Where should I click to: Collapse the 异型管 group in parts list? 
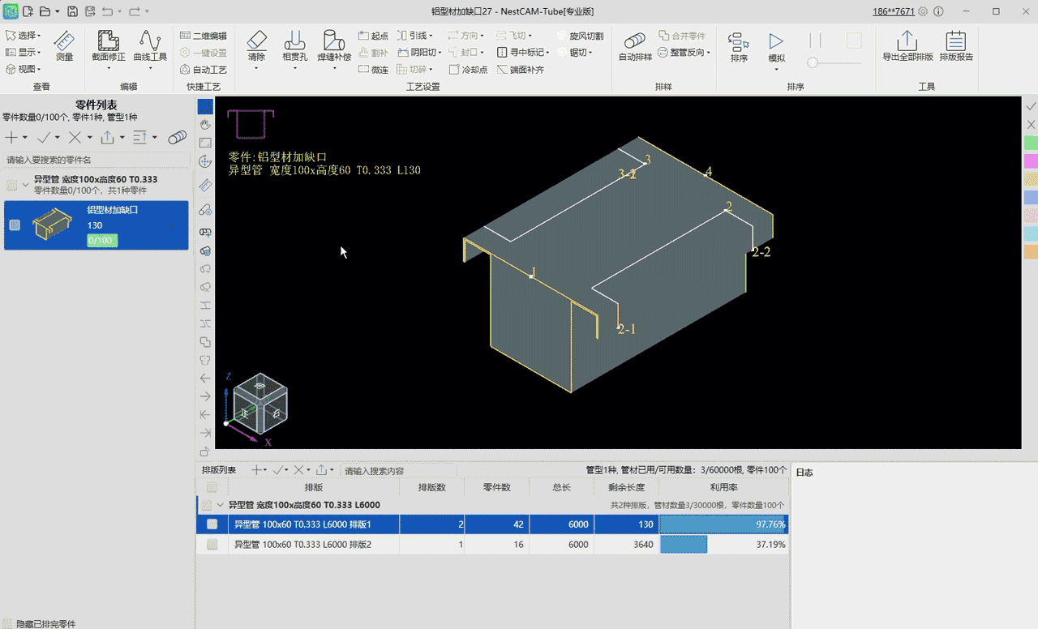(x=25, y=184)
